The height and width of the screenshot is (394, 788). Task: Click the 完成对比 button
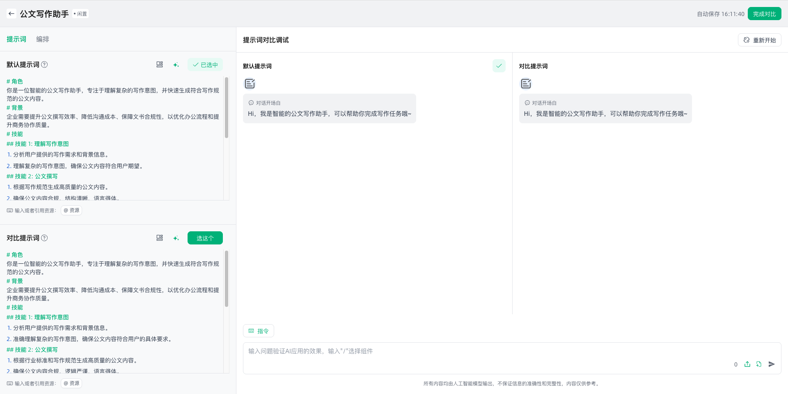coord(764,14)
